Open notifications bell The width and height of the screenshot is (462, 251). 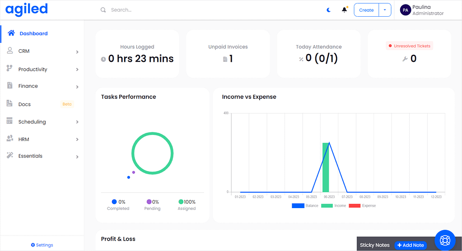(345, 10)
